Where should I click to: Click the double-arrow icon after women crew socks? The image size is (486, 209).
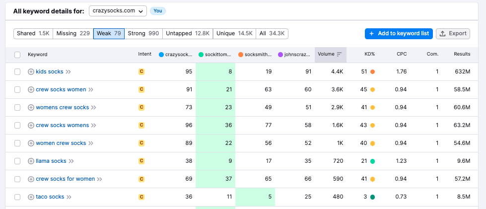click(91, 143)
